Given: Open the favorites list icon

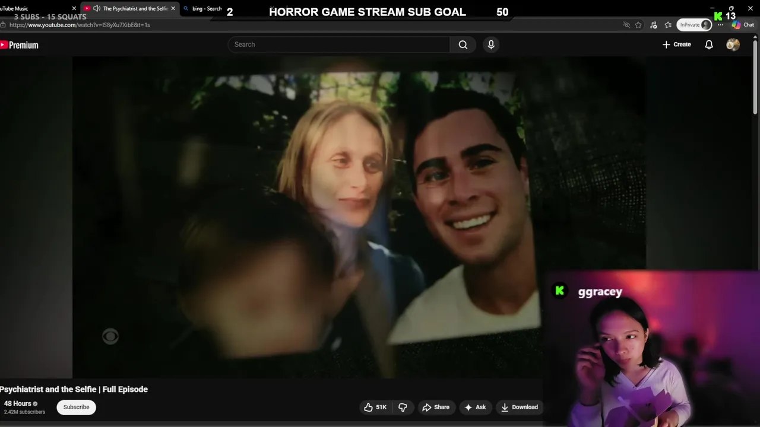Looking at the screenshot, I should click(x=668, y=25).
